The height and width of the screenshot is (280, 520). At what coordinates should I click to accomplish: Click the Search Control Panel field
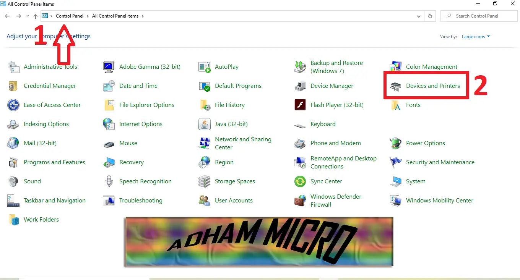tap(479, 16)
